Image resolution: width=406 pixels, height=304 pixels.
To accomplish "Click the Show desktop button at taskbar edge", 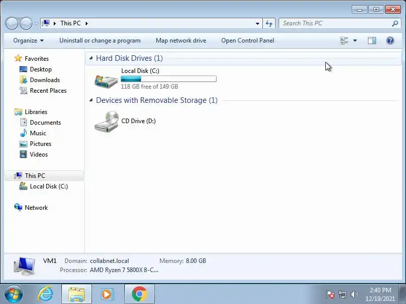I will 403,294.
